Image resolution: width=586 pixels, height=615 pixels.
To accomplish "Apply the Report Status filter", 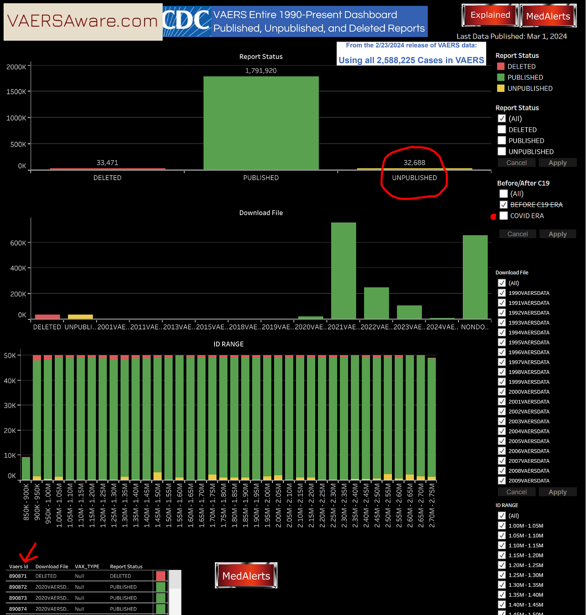I will 557,163.
